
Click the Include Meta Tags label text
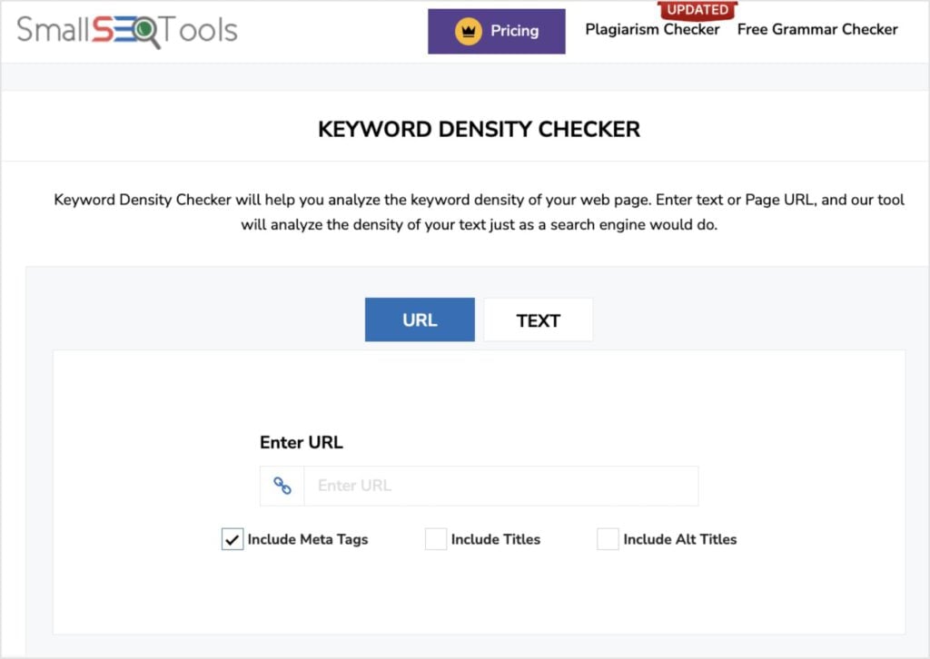click(x=309, y=539)
